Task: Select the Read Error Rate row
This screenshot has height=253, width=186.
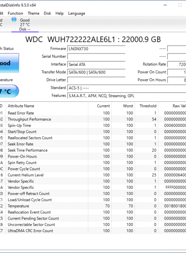Action: tap(93, 113)
